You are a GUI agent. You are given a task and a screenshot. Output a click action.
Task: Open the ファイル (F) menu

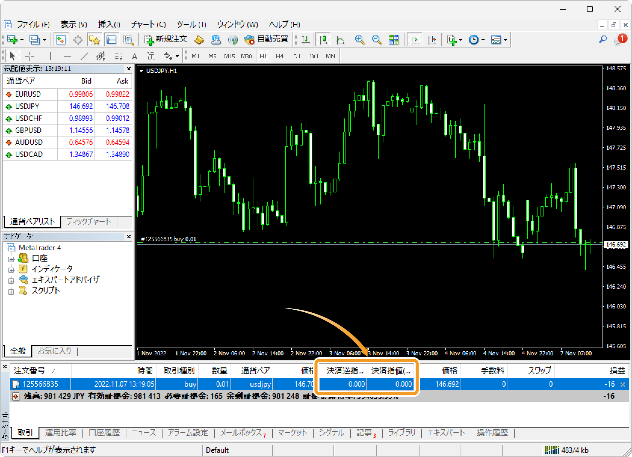pos(33,24)
